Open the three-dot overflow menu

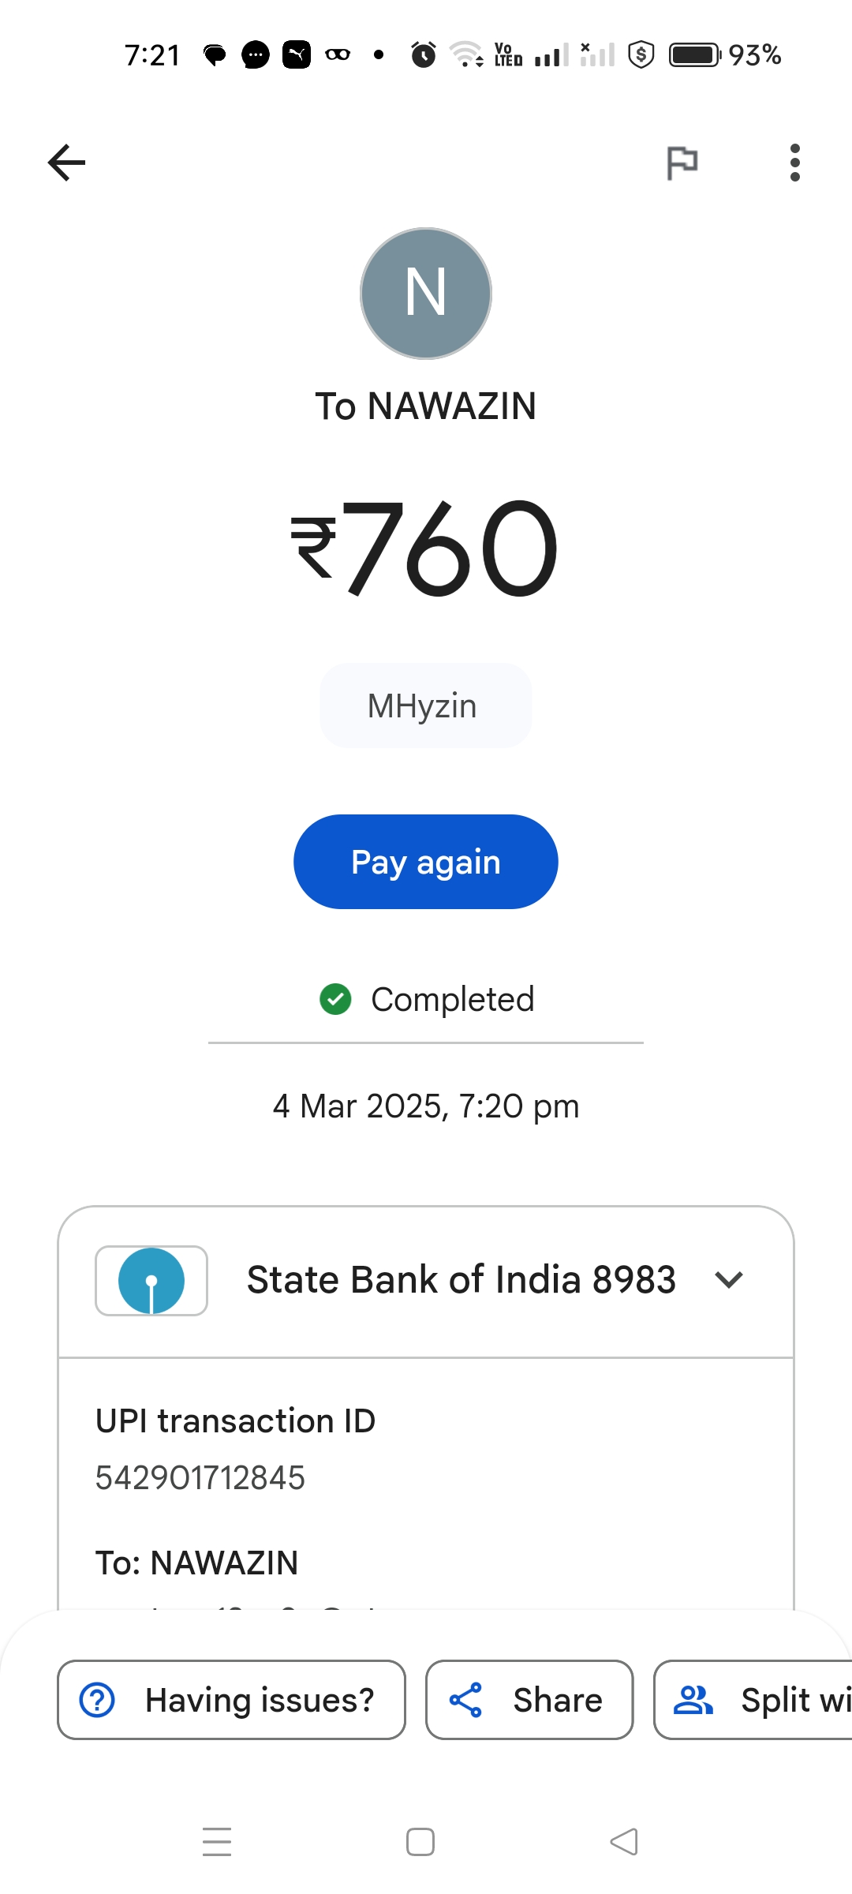click(794, 163)
